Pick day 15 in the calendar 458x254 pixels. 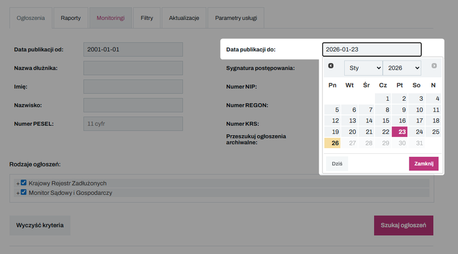pyautogui.click(x=383, y=121)
